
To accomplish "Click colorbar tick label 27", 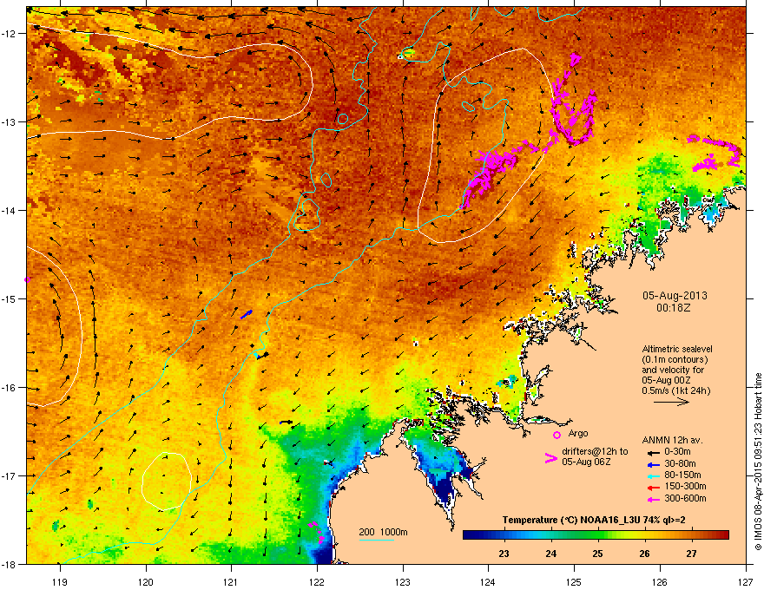I will coord(691,554).
